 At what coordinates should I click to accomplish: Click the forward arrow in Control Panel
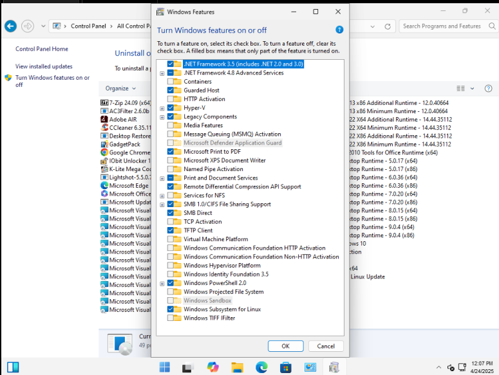click(28, 26)
